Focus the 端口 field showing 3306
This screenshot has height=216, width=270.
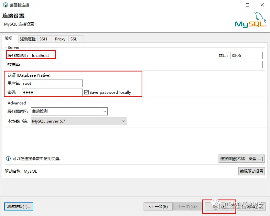(246, 56)
